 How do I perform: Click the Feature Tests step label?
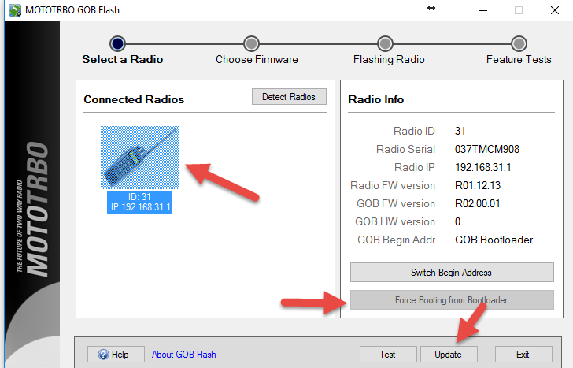(519, 59)
